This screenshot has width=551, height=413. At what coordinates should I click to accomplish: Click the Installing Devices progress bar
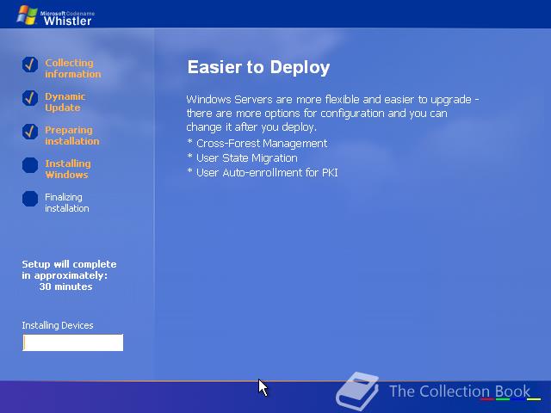[x=72, y=342]
